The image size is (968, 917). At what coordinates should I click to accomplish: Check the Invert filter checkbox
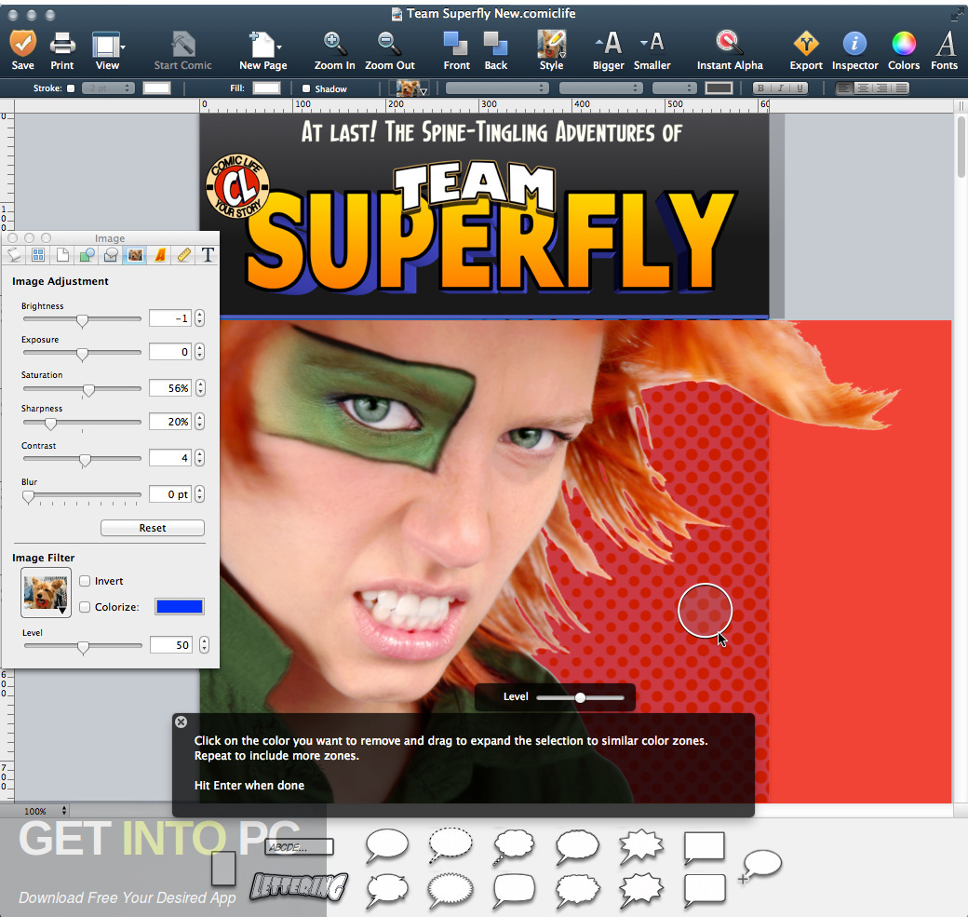pos(86,581)
